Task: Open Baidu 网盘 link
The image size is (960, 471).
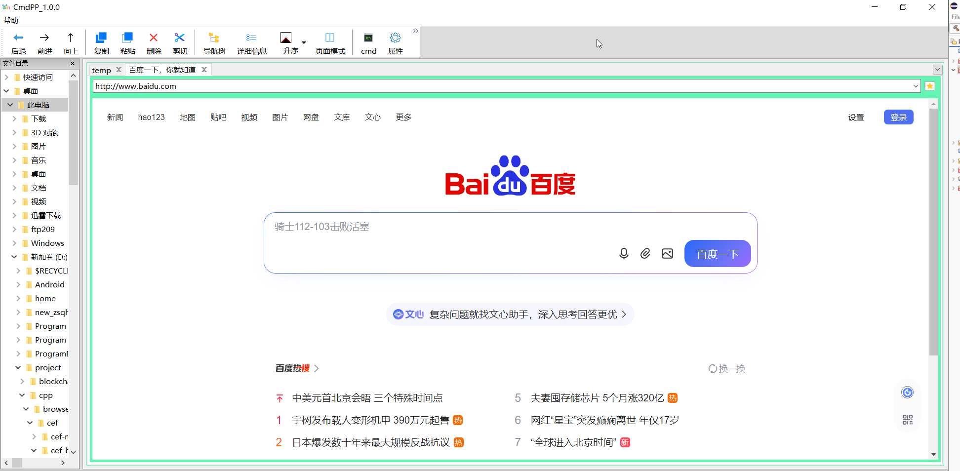Action: [311, 117]
